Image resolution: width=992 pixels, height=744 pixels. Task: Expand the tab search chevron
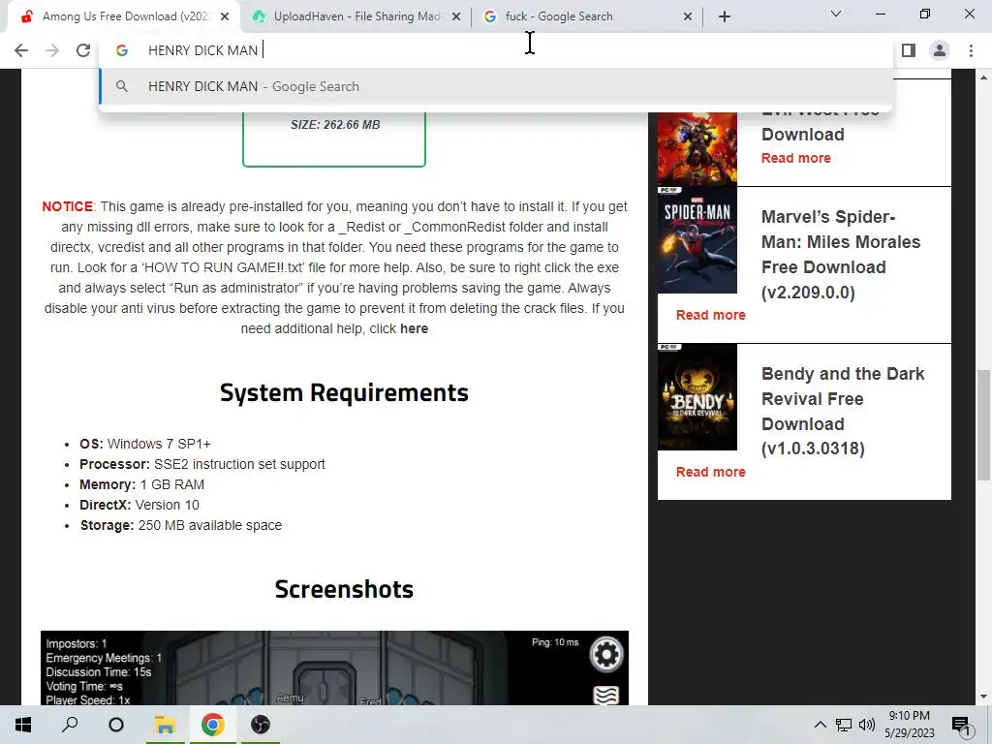coord(836,14)
